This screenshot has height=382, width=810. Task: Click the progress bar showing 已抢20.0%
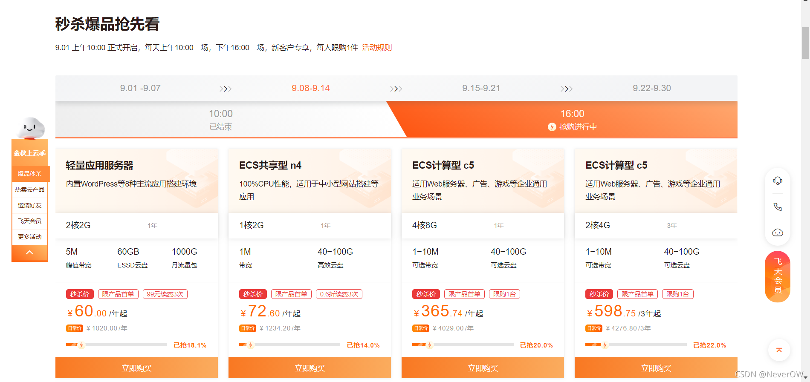463,345
